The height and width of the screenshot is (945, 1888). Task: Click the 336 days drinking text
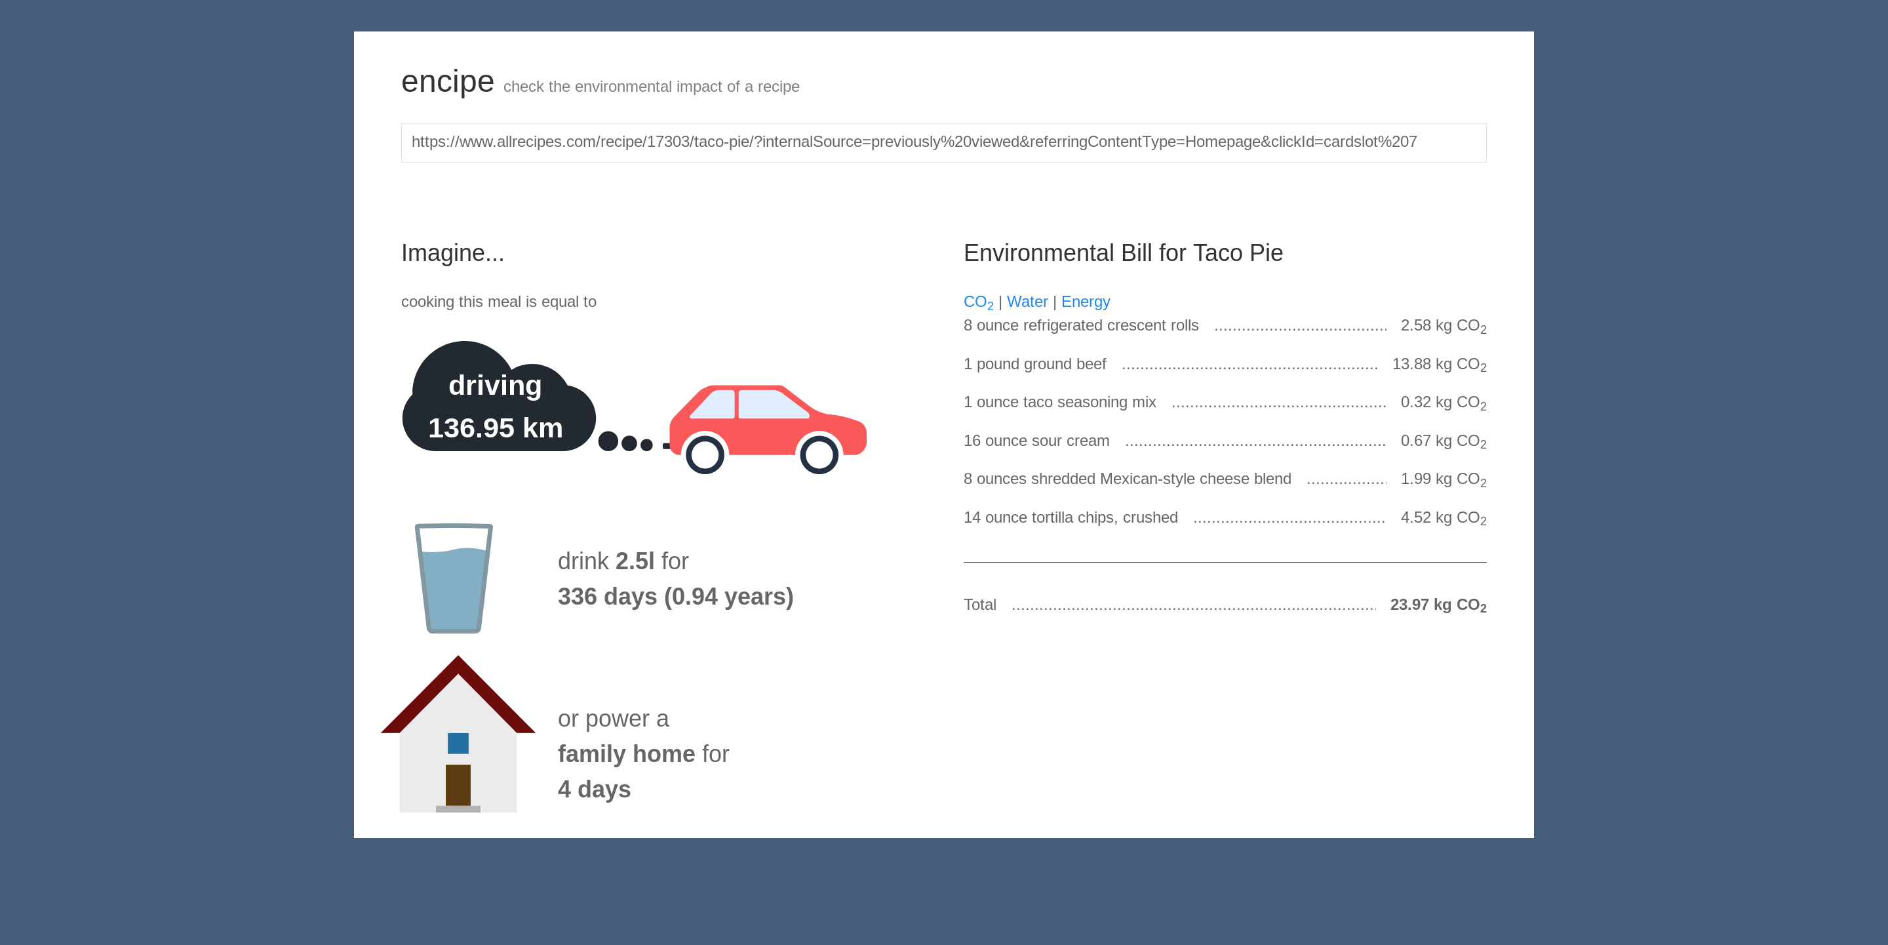click(675, 597)
